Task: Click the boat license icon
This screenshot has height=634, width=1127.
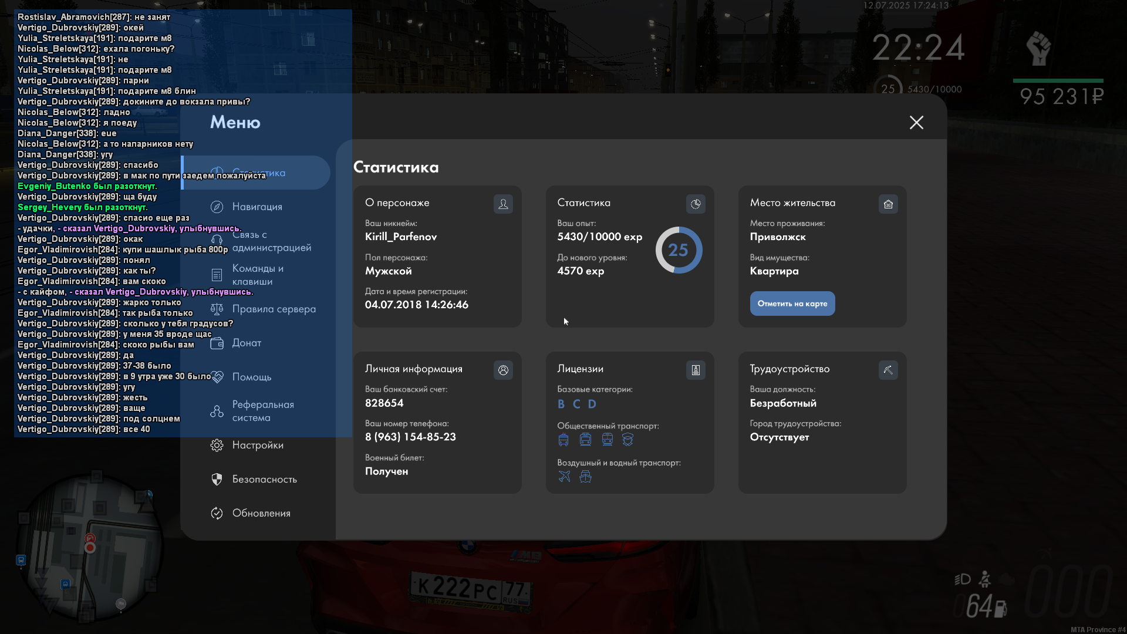Action: coord(585,477)
